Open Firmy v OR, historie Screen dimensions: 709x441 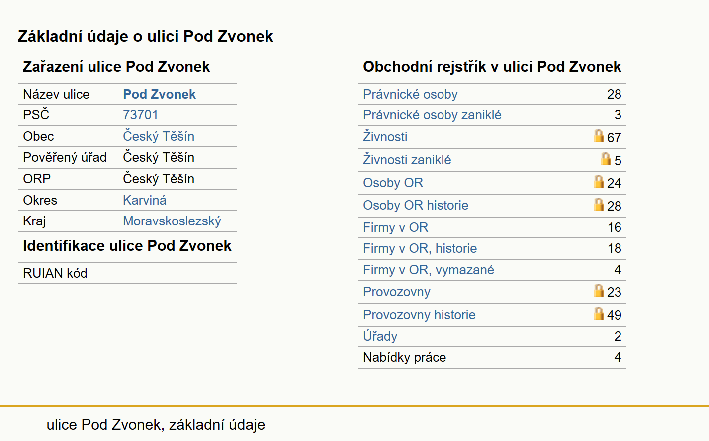point(420,248)
